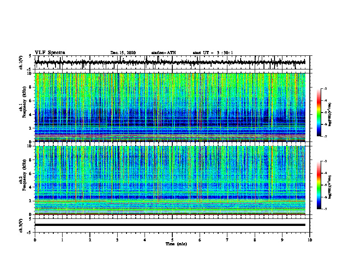
Task: Click time axis tick label "3"
Action: [x=117, y=240]
